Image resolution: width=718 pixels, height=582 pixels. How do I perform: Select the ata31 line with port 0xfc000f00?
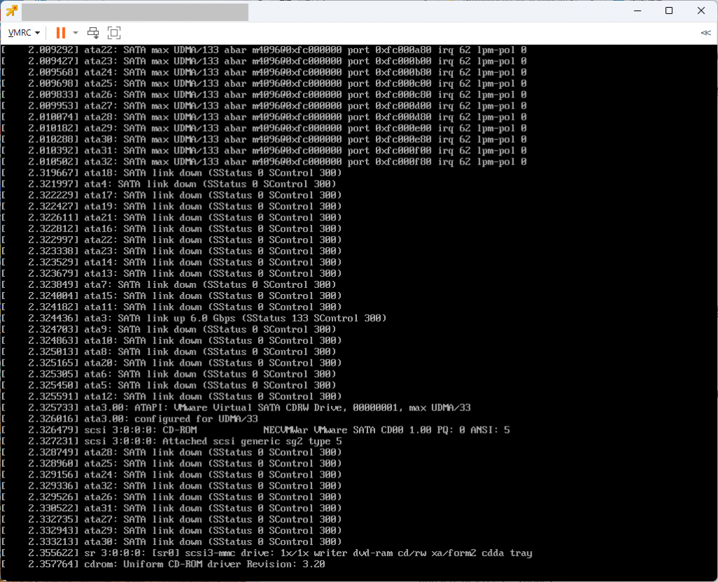click(264, 151)
